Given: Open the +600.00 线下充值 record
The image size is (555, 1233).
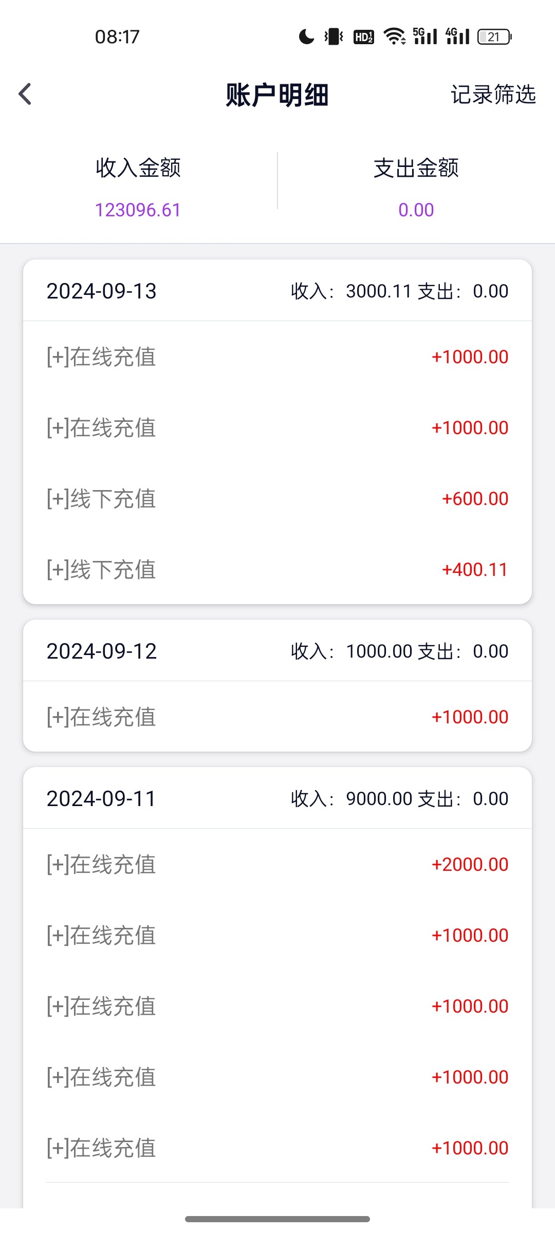Looking at the screenshot, I should pyautogui.click(x=277, y=499).
